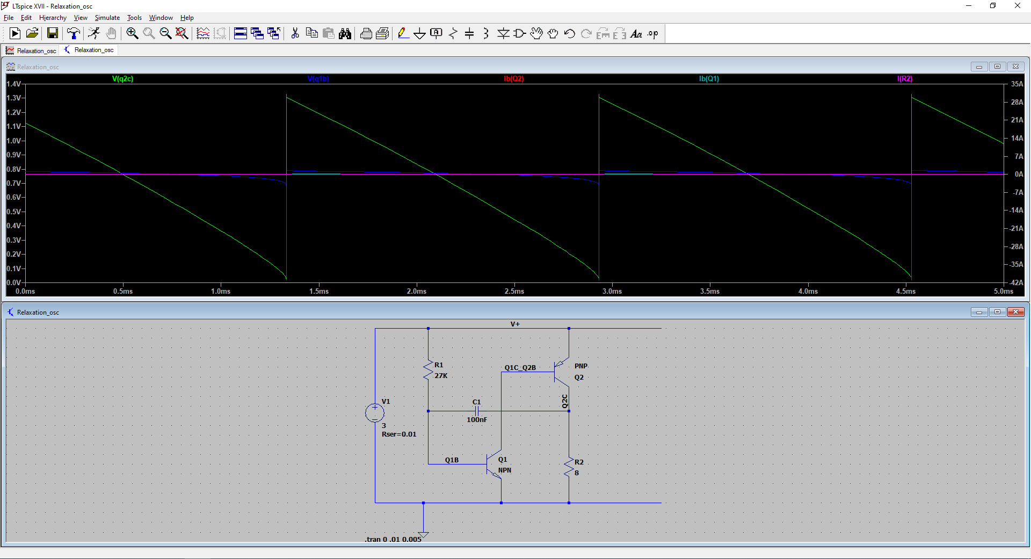Click the .tran 0 .01 0.005 directive
Viewport: 1031px width, 559px height.
click(393, 539)
